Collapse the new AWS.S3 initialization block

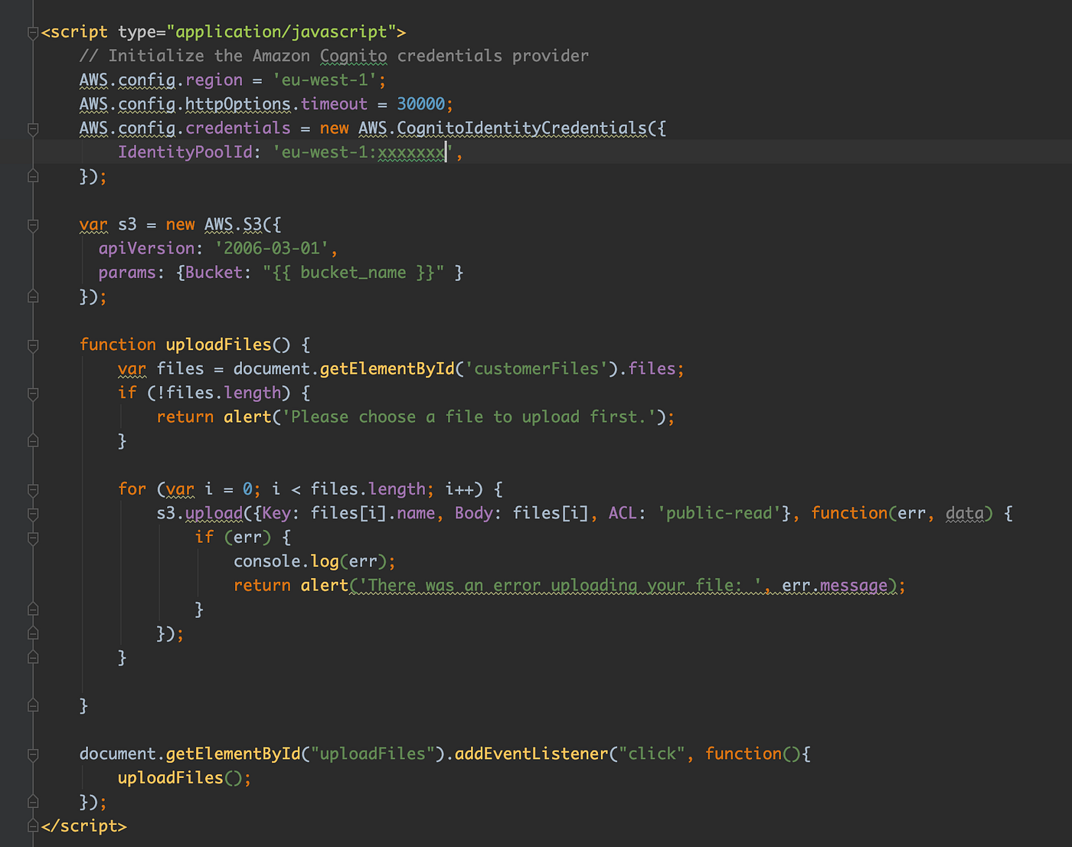click(x=32, y=225)
